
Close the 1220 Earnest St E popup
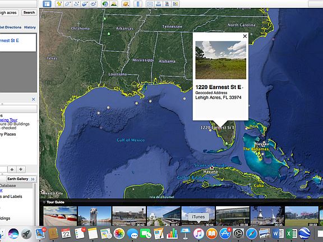244,36
